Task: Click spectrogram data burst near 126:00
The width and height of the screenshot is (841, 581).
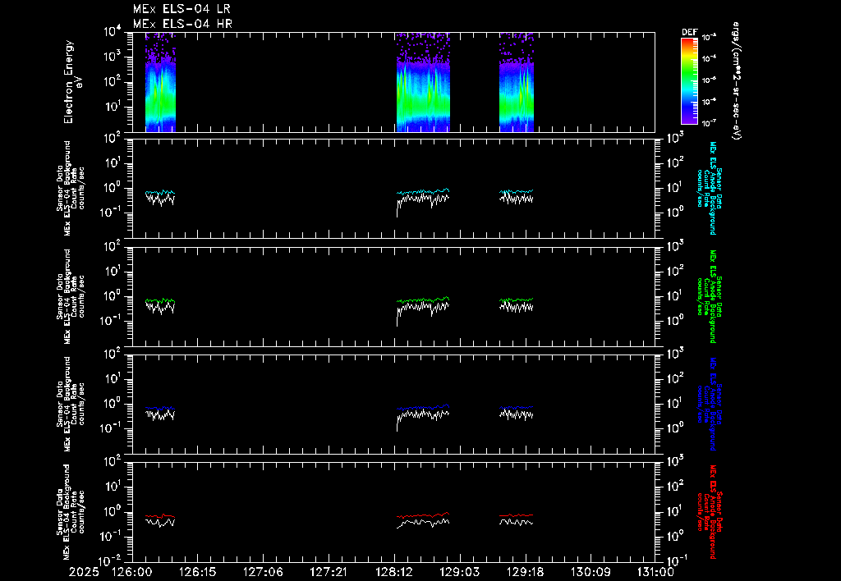Action: click(160, 82)
